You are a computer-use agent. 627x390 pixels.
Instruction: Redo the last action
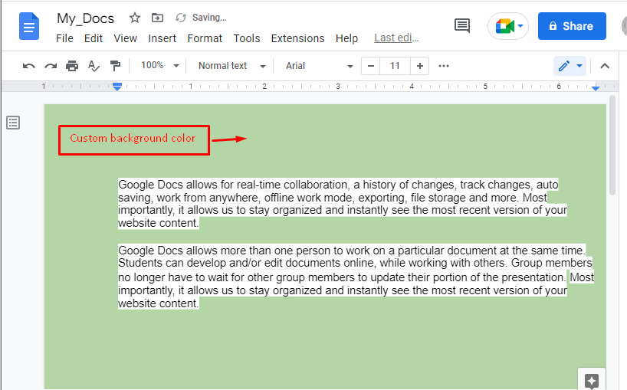pyautogui.click(x=51, y=66)
